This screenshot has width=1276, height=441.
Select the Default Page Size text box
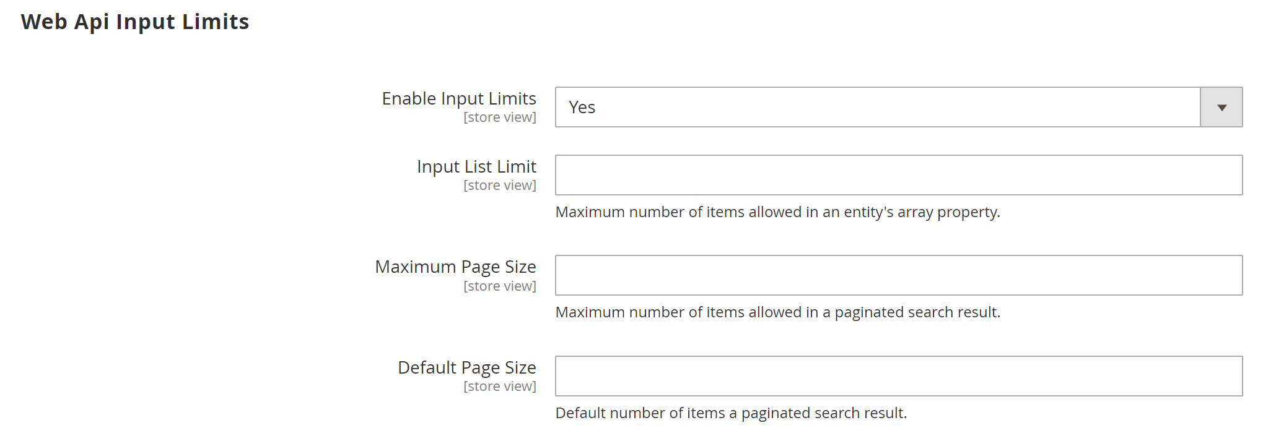pyautogui.click(x=898, y=376)
